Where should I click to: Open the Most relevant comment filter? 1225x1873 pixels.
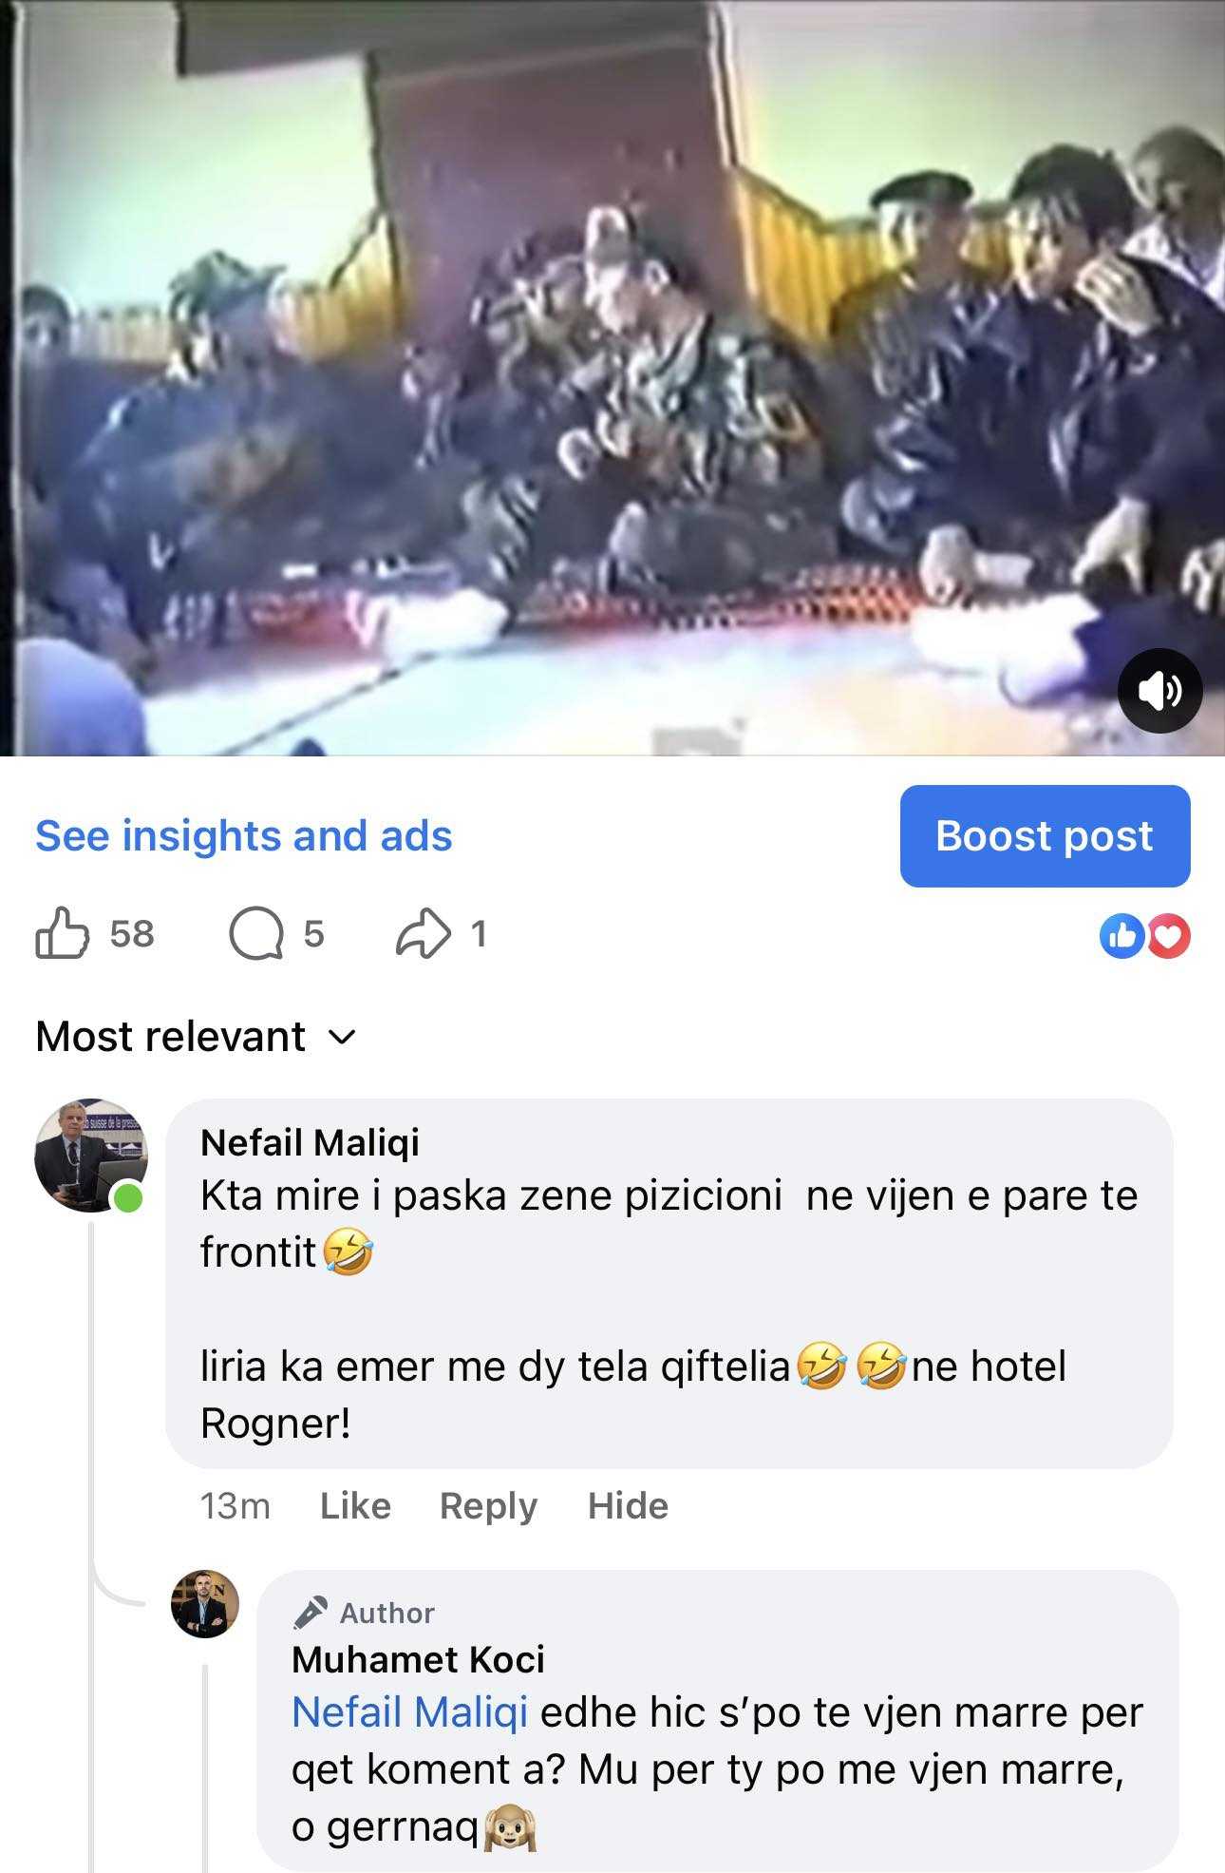point(196,1037)
